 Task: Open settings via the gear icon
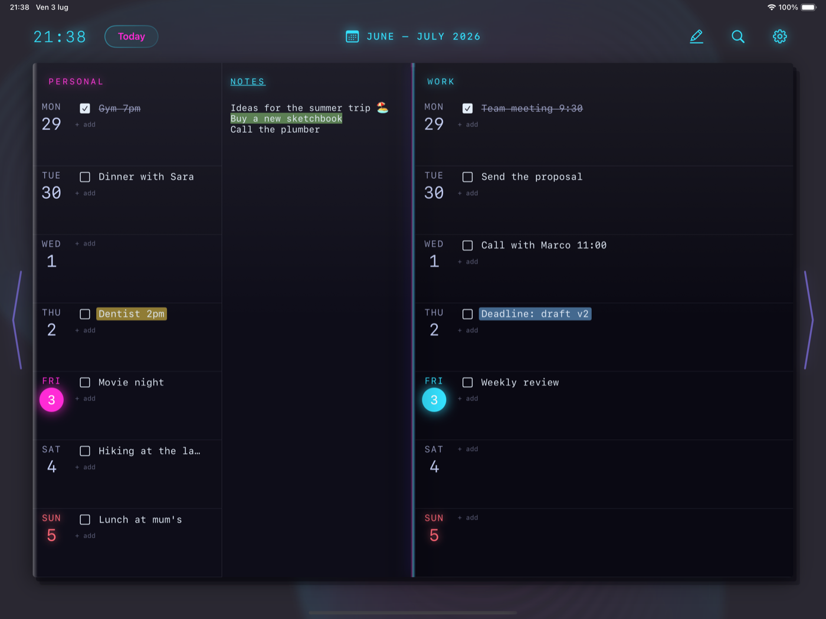click(779, 37)
